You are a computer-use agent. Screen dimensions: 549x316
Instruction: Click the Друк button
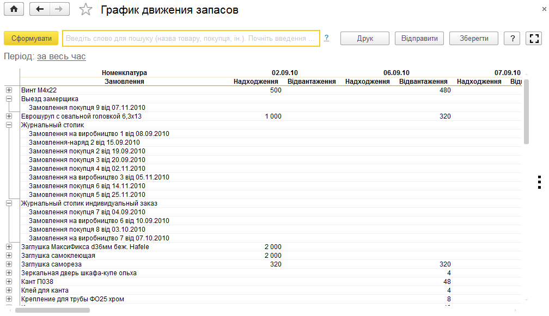click(x=365, y=39)
